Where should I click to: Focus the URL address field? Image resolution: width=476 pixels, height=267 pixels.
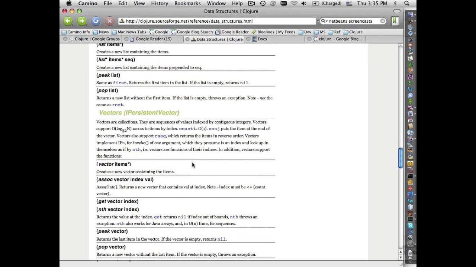tap(217, 21)
